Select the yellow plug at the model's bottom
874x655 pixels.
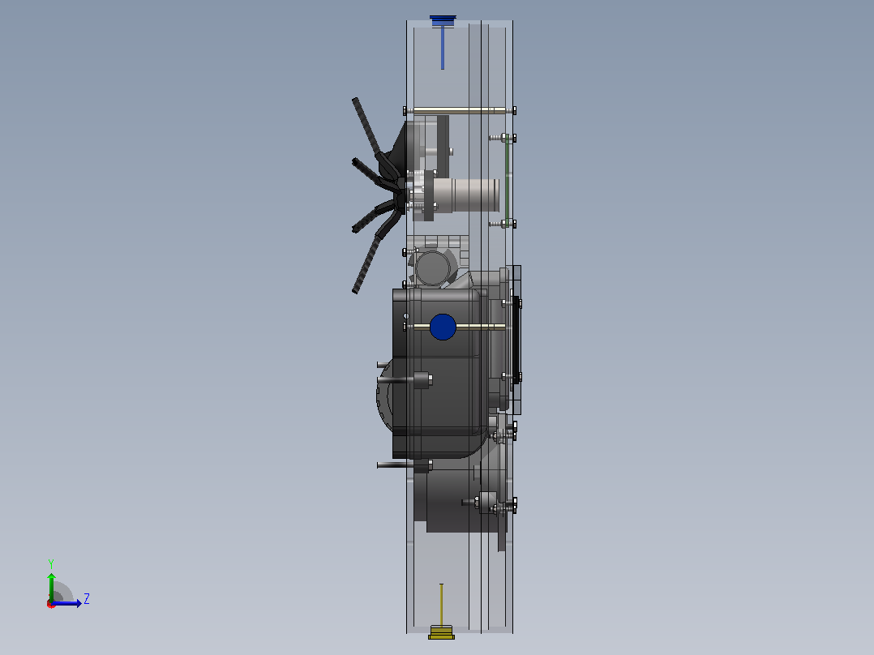coord(441,632)
